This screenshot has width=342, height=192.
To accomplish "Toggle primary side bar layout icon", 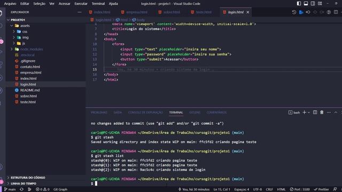I will coord(299,4).
